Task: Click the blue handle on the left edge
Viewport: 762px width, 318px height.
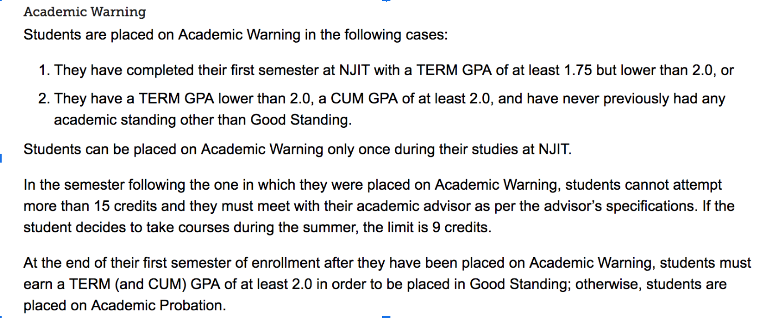Action: click(1, 159)
